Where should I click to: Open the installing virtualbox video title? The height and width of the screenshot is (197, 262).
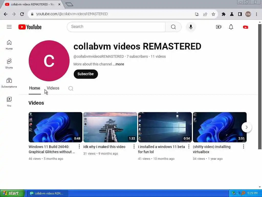coord(212,149)
